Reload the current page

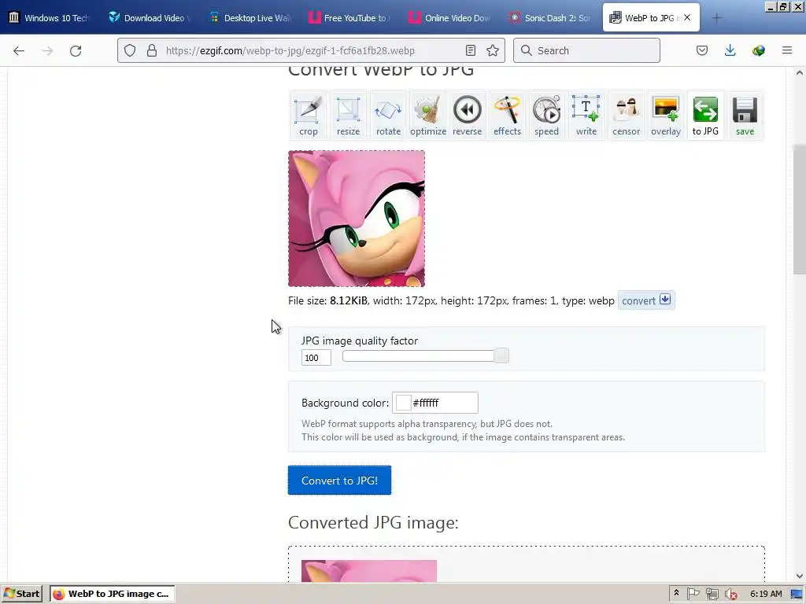tap(76, 50)
